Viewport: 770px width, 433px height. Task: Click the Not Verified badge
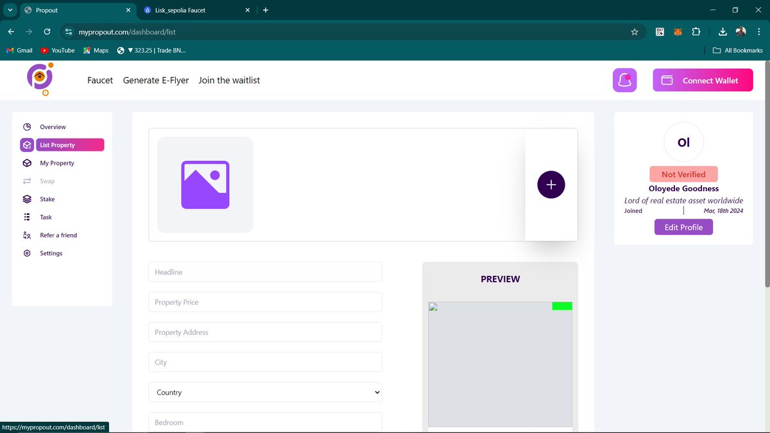pos(683,174)
